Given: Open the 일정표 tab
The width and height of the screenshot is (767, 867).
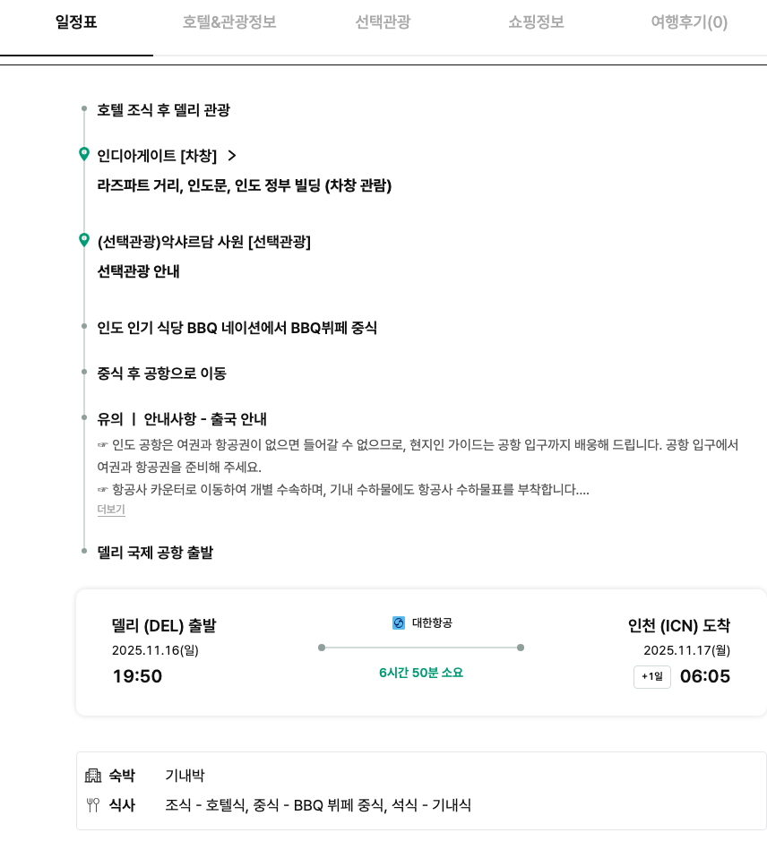Looking at the screenshot, I should pos(76,23).
